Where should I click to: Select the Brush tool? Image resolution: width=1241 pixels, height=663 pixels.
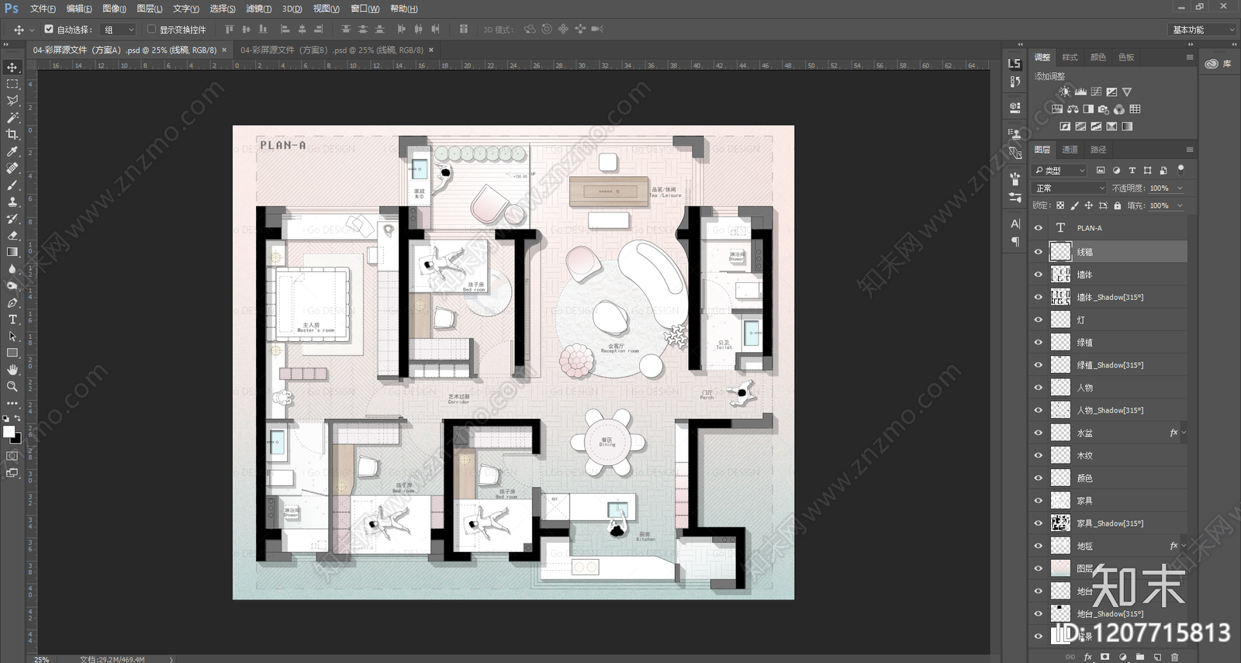12,185
